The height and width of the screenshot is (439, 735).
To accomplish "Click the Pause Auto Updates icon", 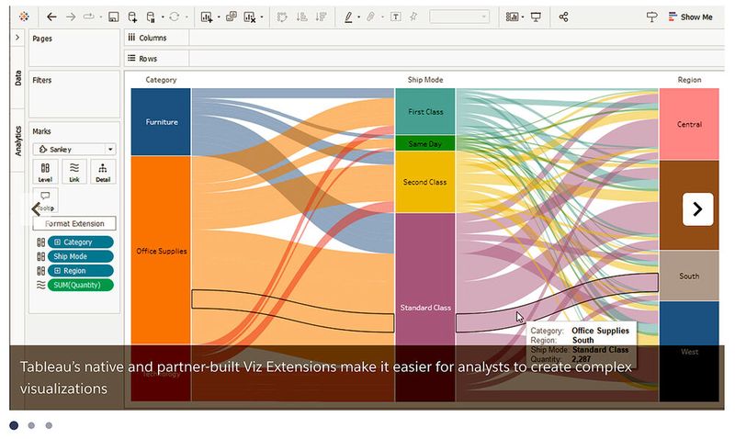I will (151, 17).
